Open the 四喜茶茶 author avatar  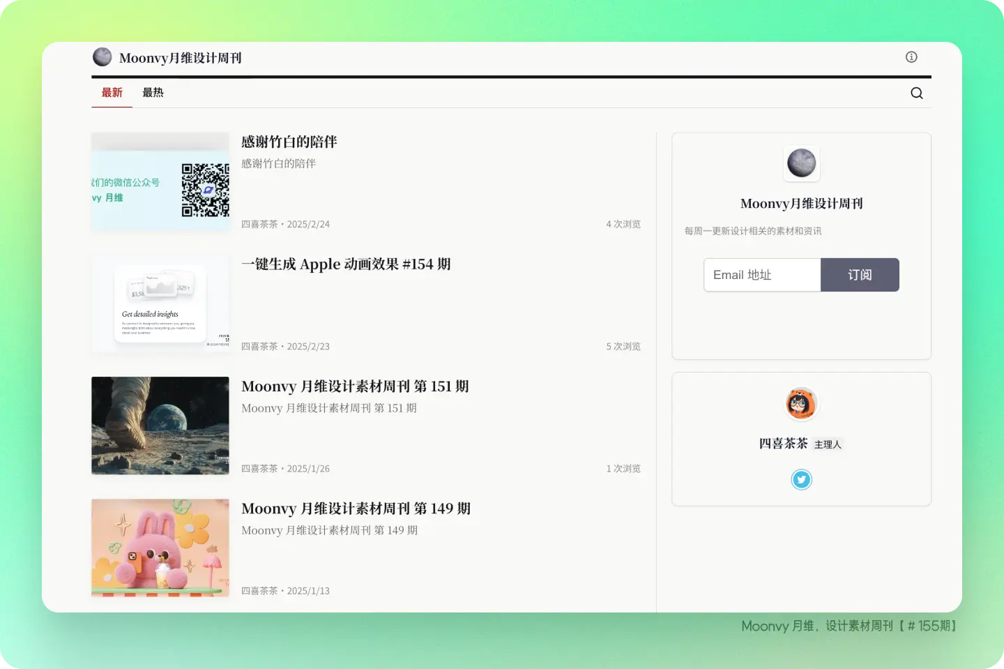click(801, 404)
